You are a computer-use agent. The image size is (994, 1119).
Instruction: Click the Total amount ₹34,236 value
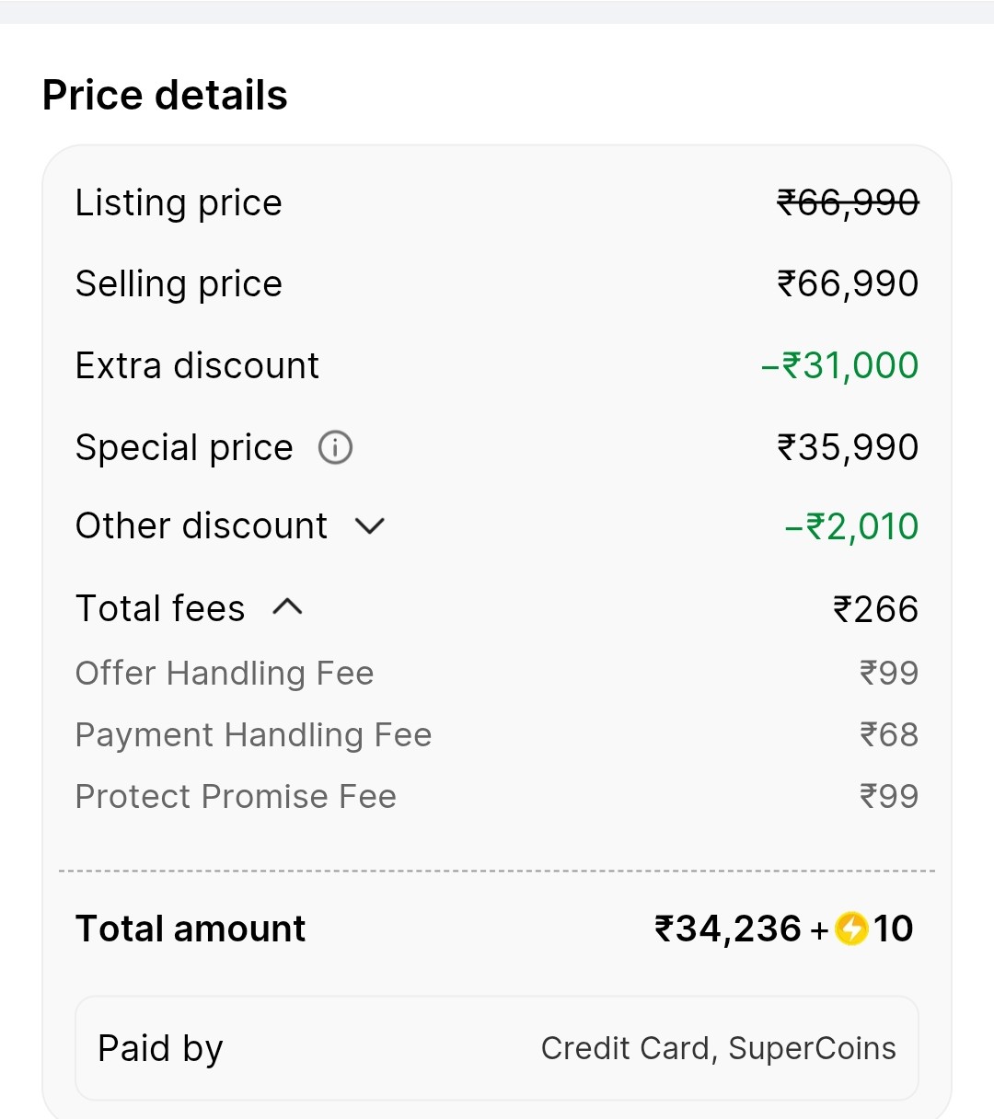728,929
